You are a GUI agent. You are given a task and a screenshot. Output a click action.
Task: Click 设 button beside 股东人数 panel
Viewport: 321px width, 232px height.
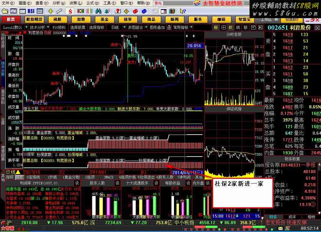(x=118, y=183)
